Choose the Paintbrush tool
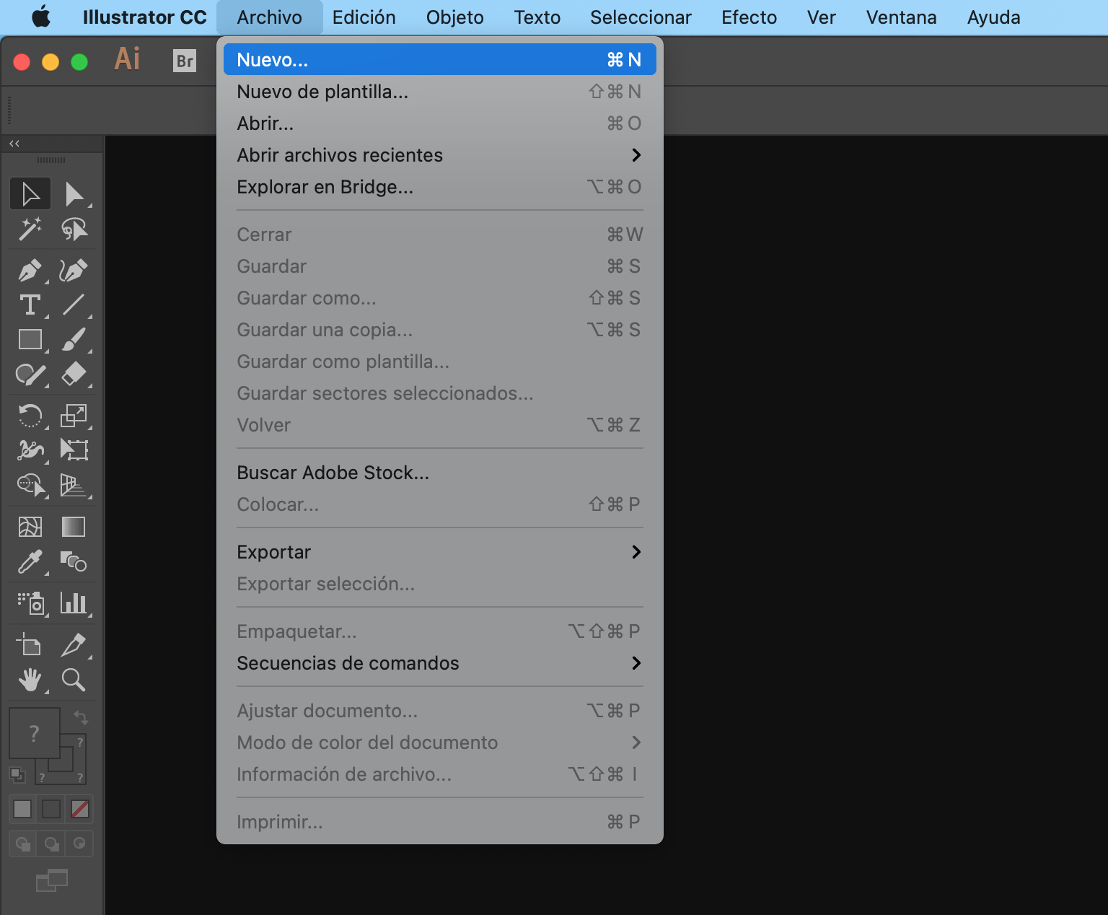The height and width of the screenshot is (915, 1108). tap(74, 339)
